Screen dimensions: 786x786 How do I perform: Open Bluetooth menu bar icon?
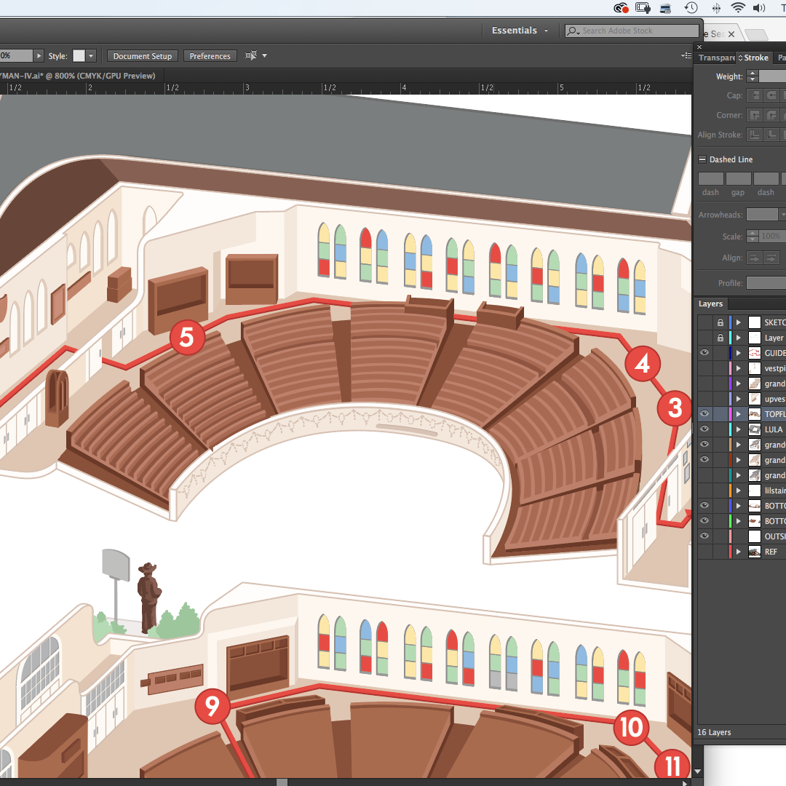[716, 7]
